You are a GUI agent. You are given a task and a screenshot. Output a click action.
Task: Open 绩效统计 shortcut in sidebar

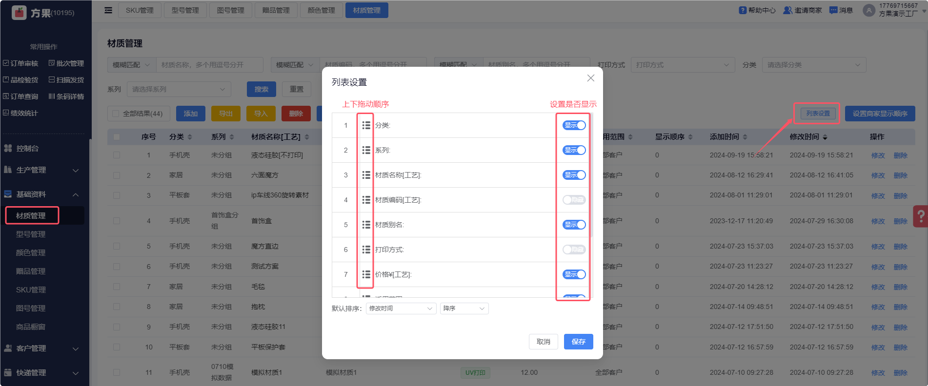tap(20, 113)
